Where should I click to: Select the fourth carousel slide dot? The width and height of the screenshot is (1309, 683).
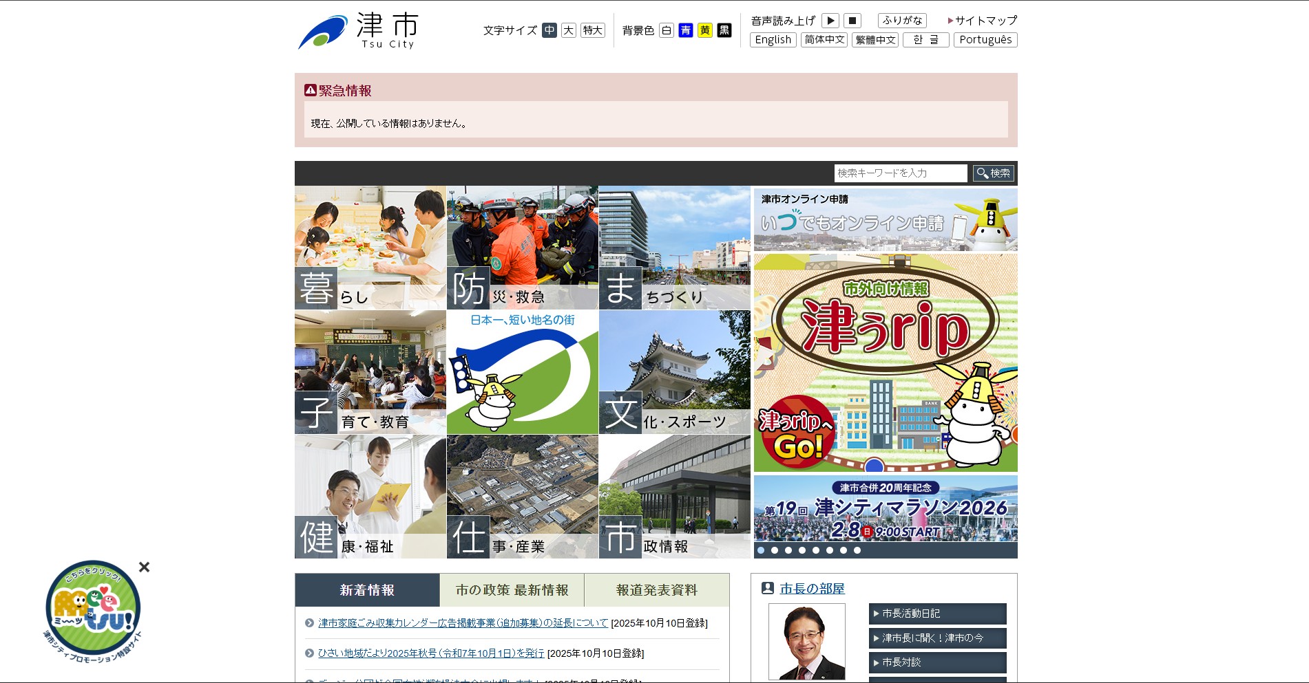(x=802, y=550)
